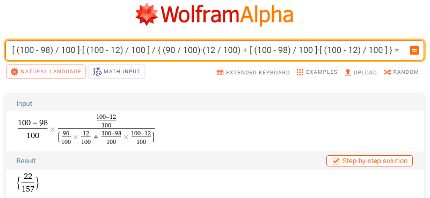The width and height of the screenshot is (430, 198).
Task: Click the WolframAlpha logo
Action: point(214,14)
